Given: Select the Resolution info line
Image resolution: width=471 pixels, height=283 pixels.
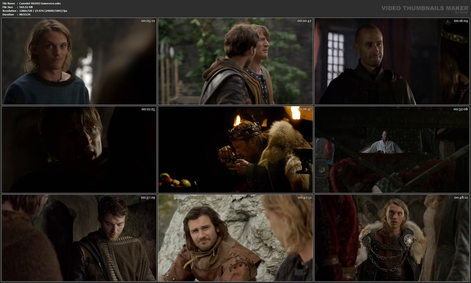Looking at the screenshot, I should point(11,10).
